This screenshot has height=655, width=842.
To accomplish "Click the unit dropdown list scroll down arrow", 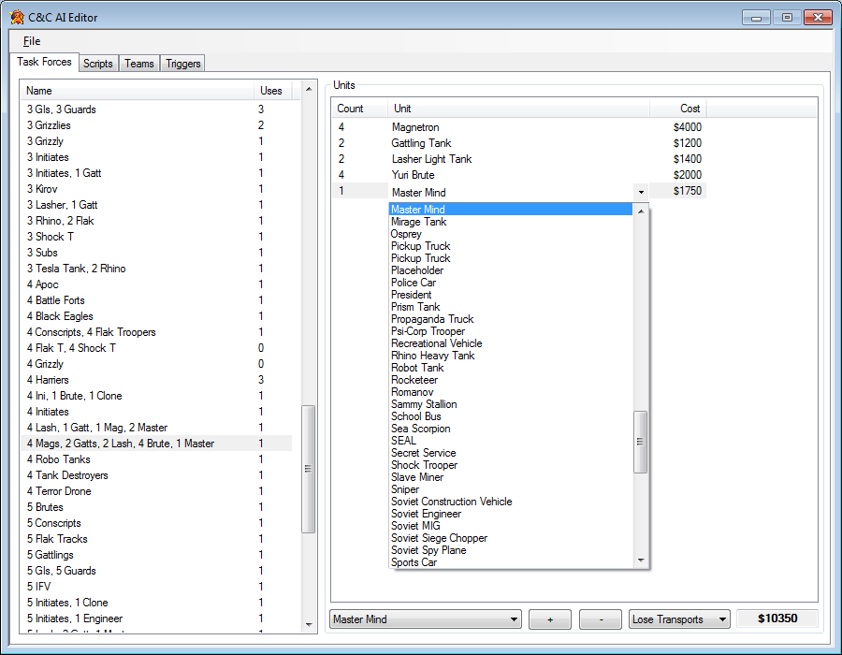I will click(x=641, y=560).
